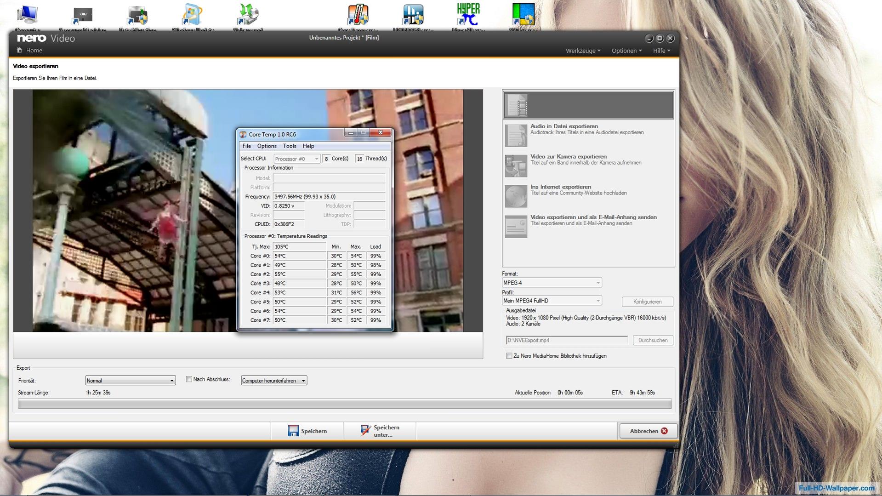Click the VID value 0.8250 v

coord(289,205)
